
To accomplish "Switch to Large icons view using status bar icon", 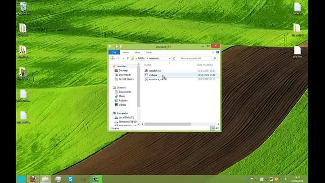I will pyautogui.click(x=217, y=128).
